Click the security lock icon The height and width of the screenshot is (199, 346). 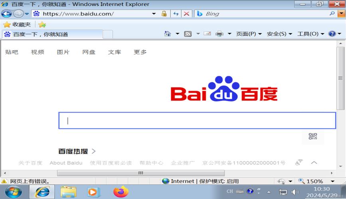point(164,14)
